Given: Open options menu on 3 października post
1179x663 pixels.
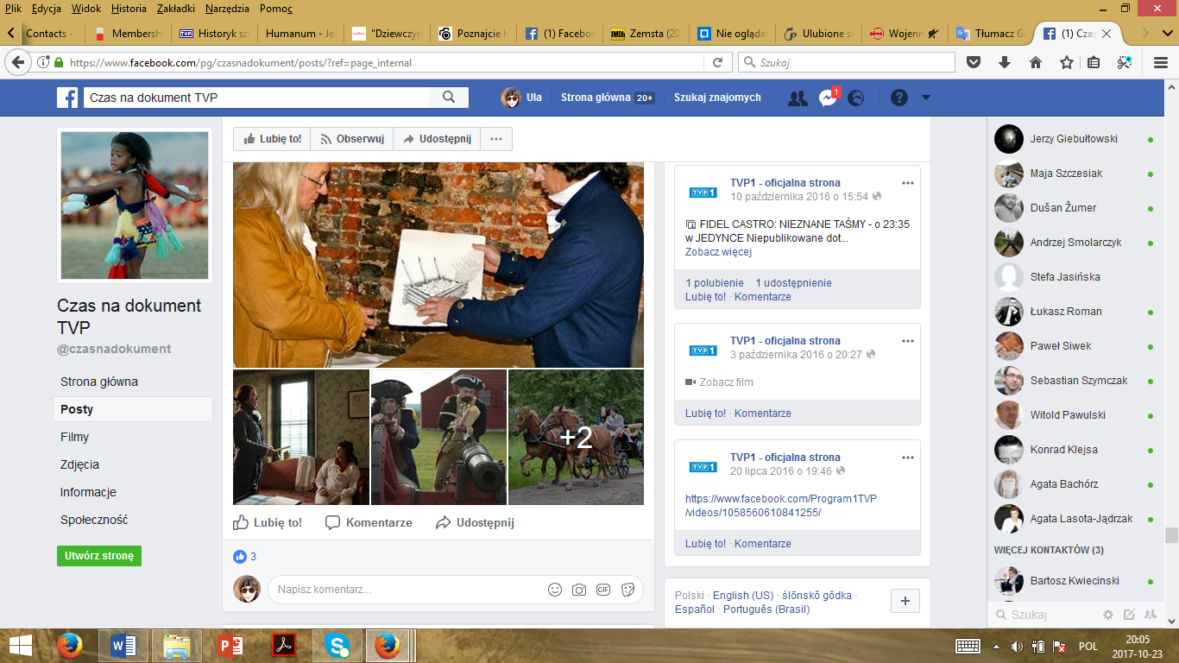Looking at the screenshot, I should [907, 341].
